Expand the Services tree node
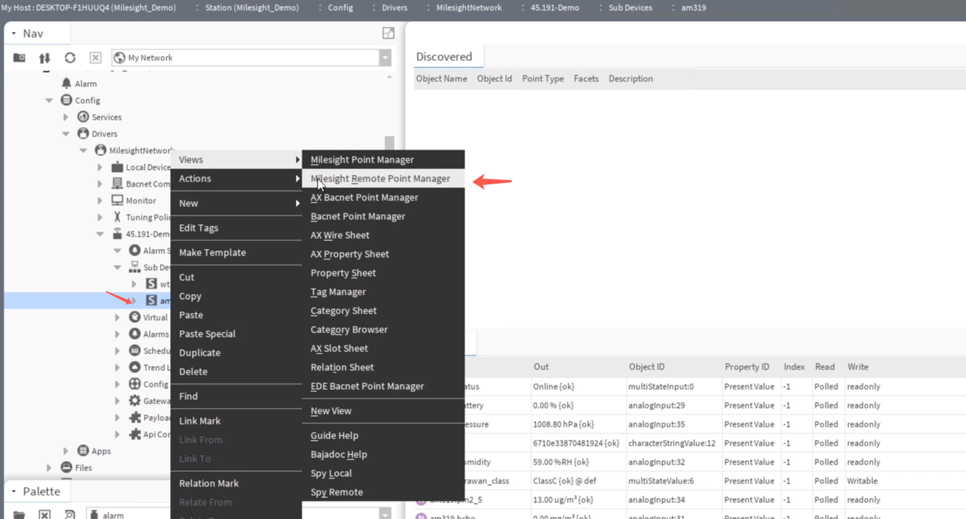Viewport: 966px width, 519px height. point(66,117)
